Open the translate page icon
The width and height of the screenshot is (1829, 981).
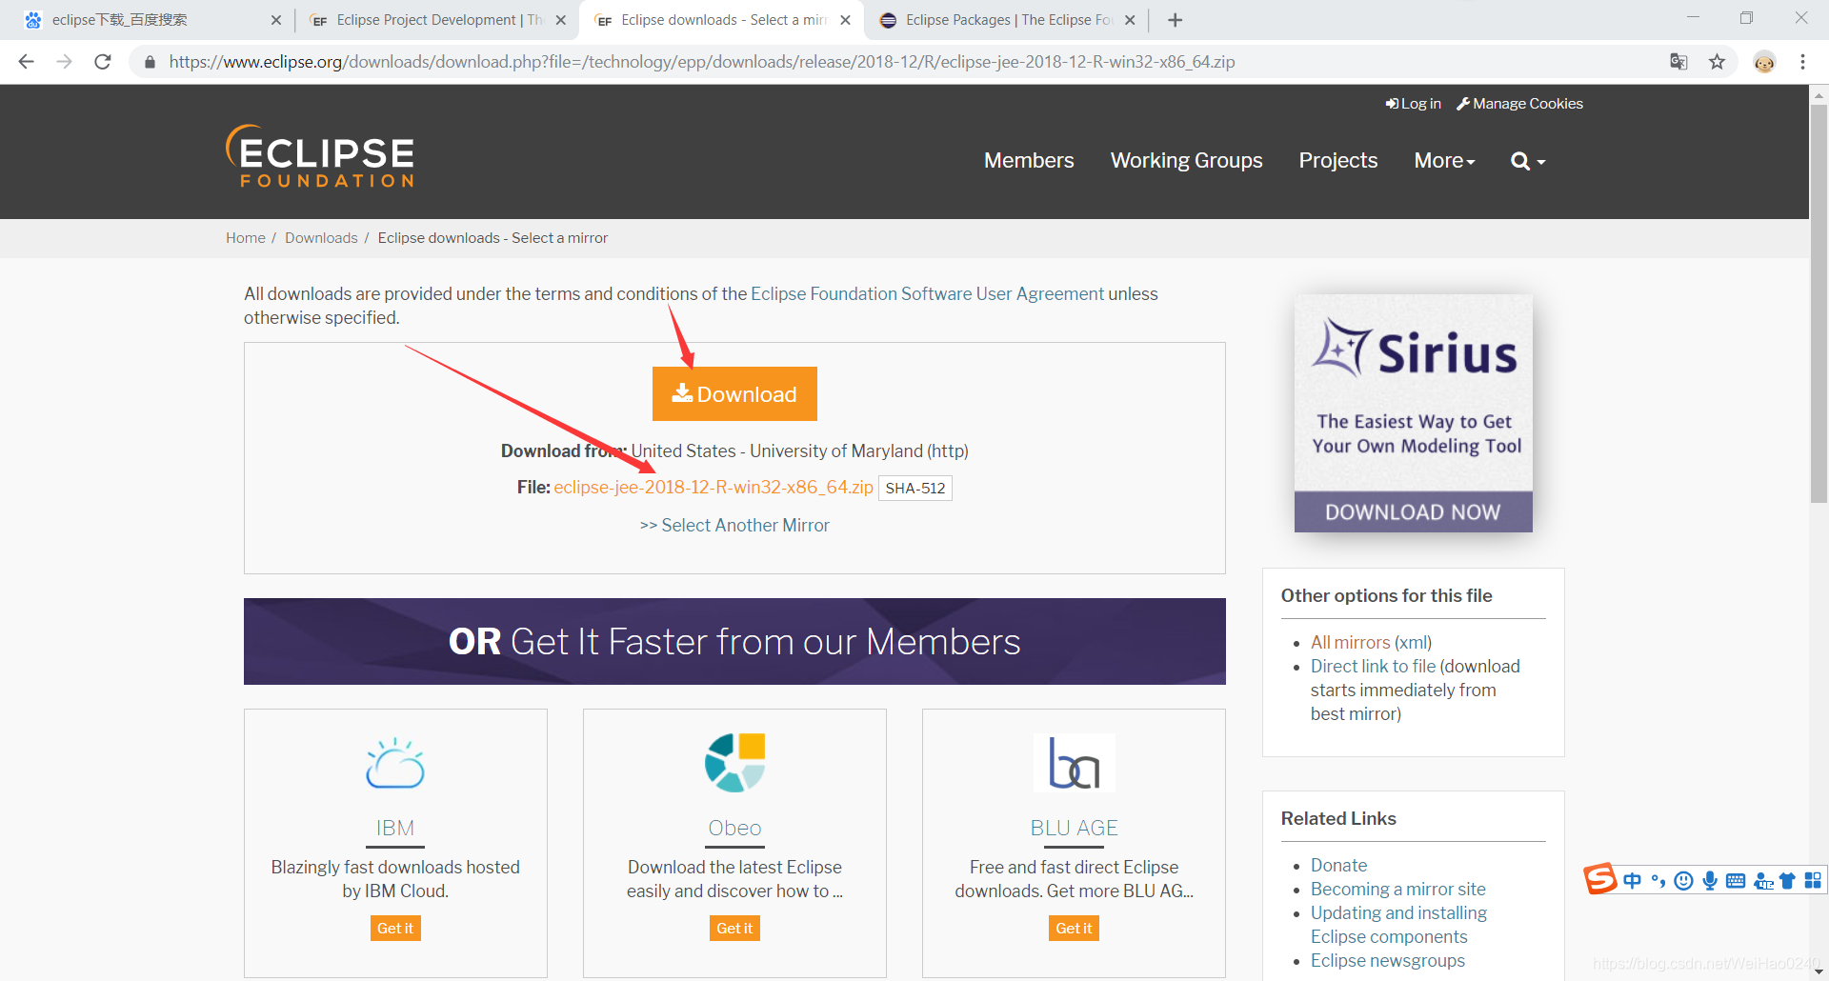[1678, 62]
